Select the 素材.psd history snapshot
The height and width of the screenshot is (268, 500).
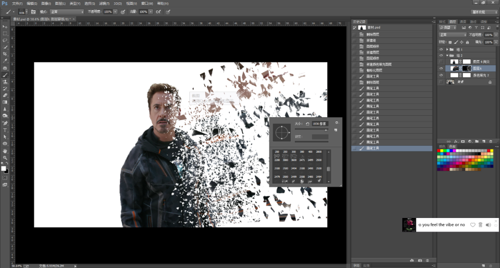(x=392, y=27)
